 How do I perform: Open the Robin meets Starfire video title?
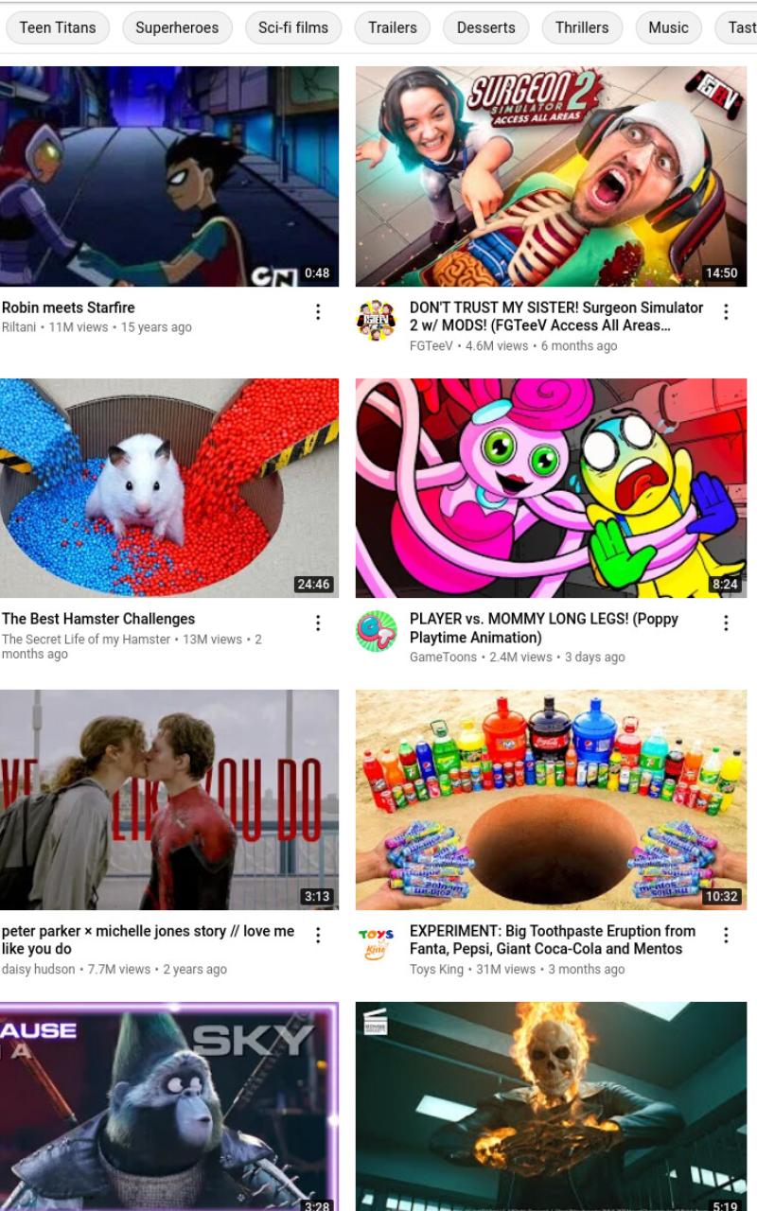click(68, 307)
